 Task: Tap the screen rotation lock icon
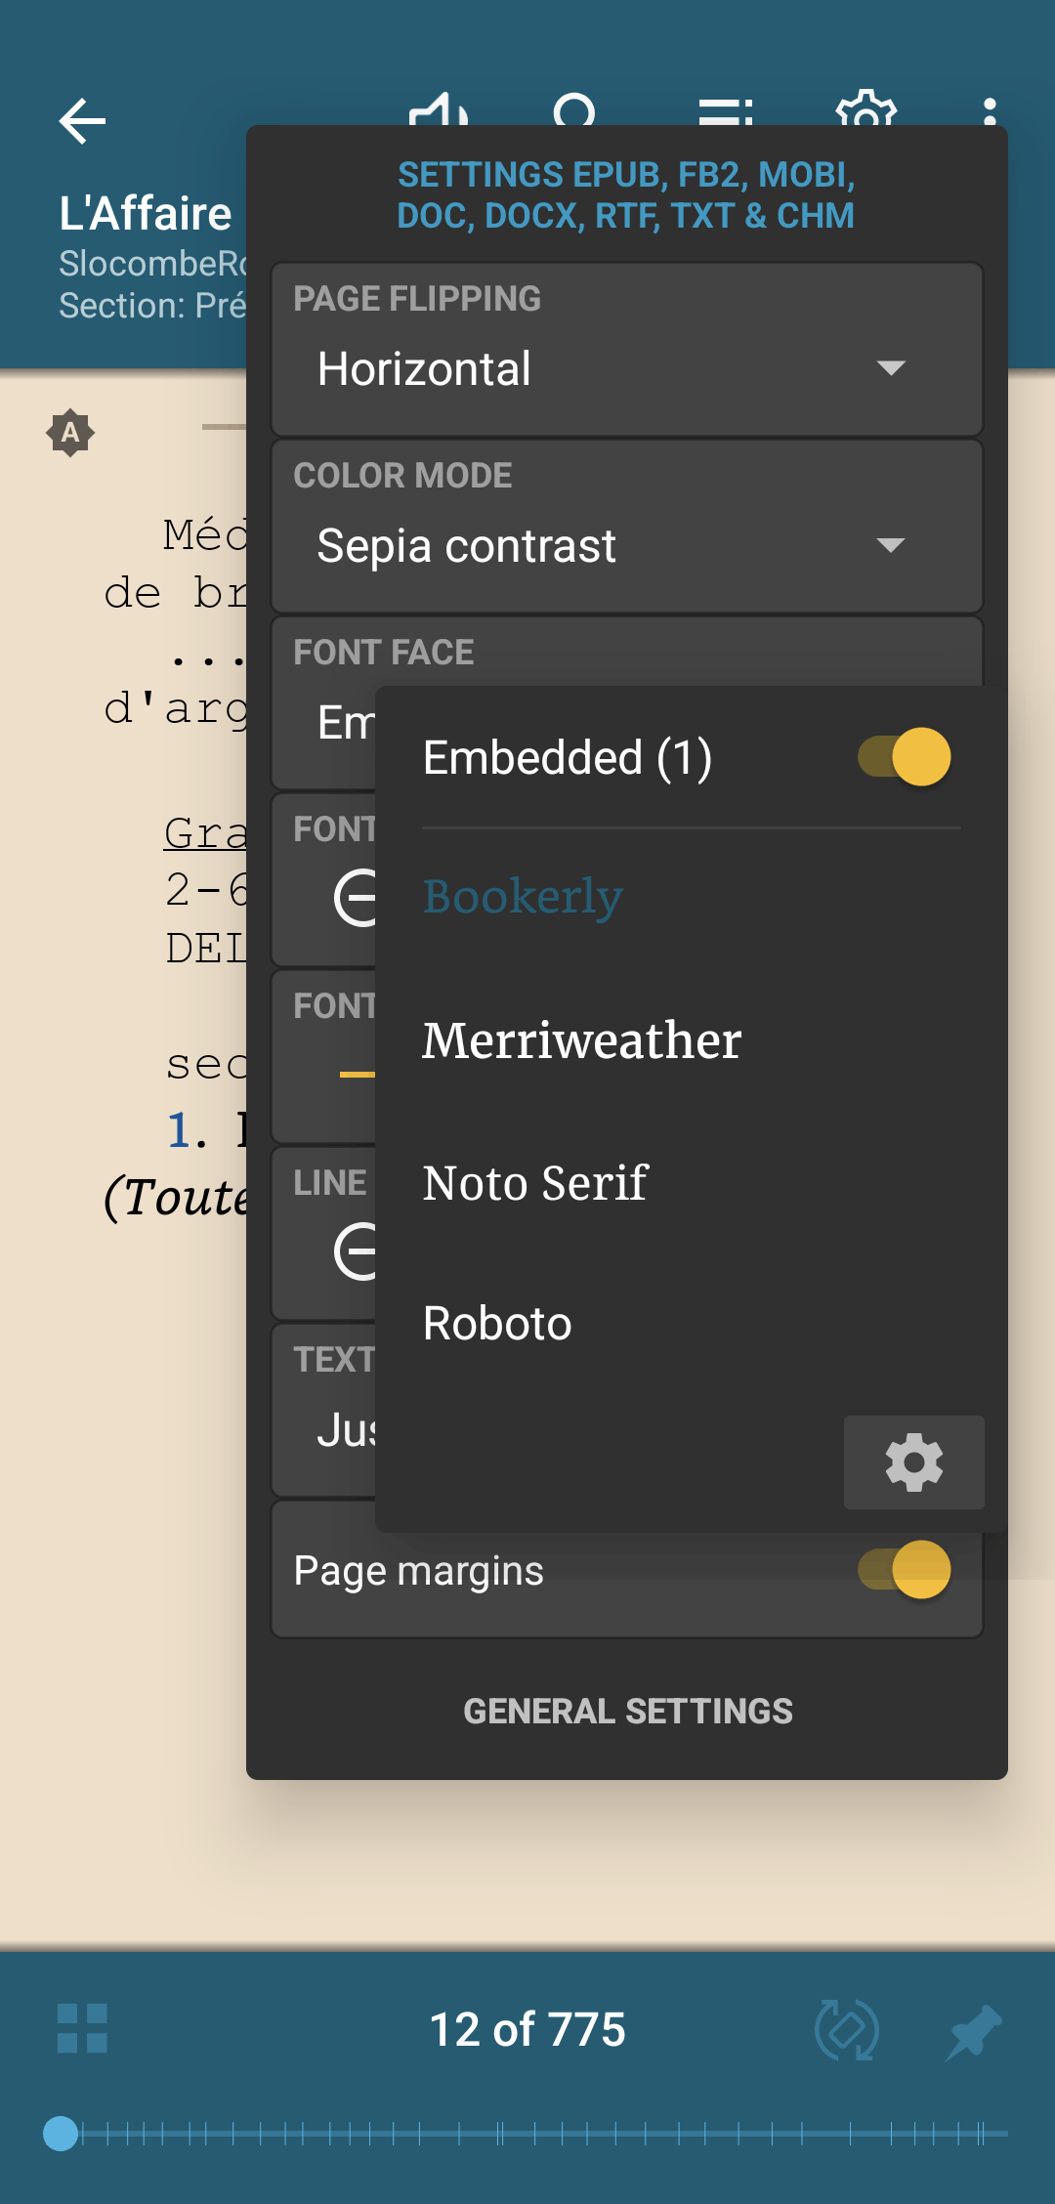846,2030
